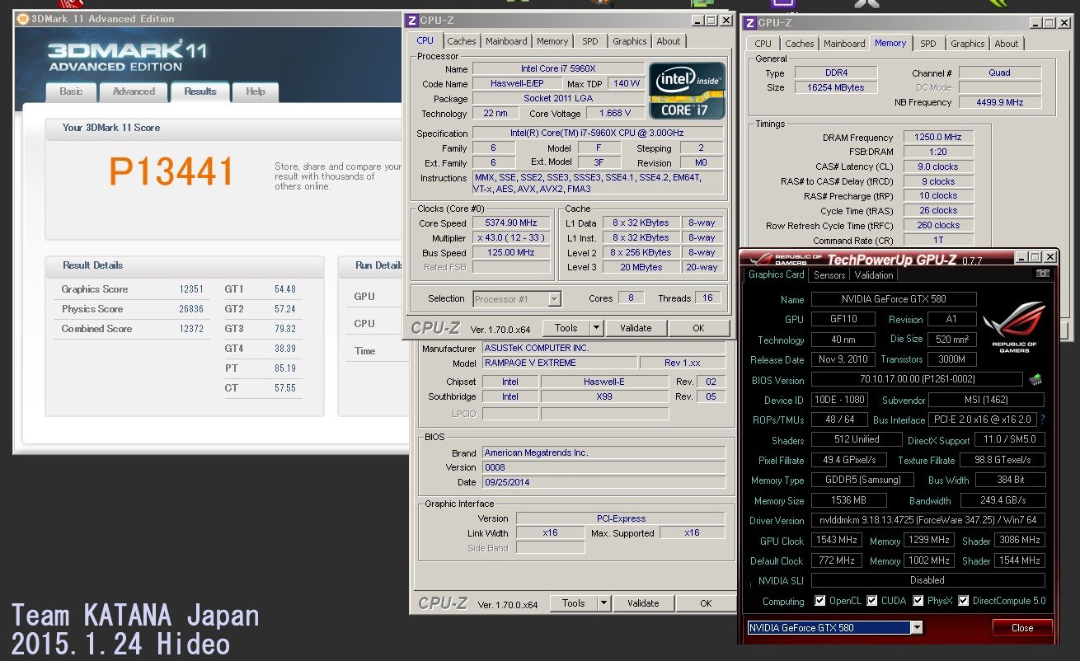The image size is (1080, 661).
Task: Toggle the DirectCompute 5.0 checkbox
Action: pyautogui.click(x=963, y=601)
